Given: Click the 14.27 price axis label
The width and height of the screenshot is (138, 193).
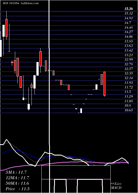Looking at the screenshot, I should coord(129,32).
